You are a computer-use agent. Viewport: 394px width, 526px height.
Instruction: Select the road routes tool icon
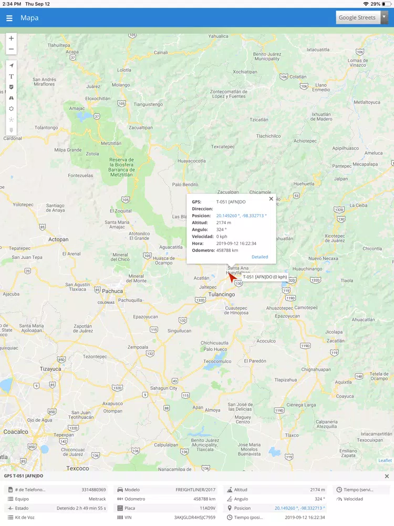[11, 98]
